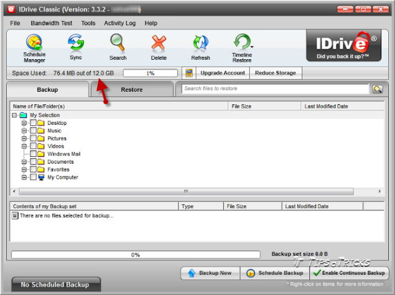Viewport: 395px width, 295px height.
Task: Click the horizontal scrollbar thumb
Action: 186,191
